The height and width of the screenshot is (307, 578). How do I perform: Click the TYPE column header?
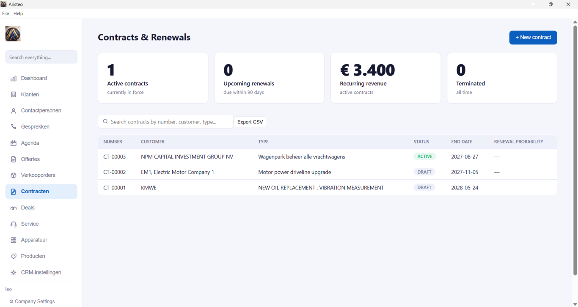coord(263,142)
